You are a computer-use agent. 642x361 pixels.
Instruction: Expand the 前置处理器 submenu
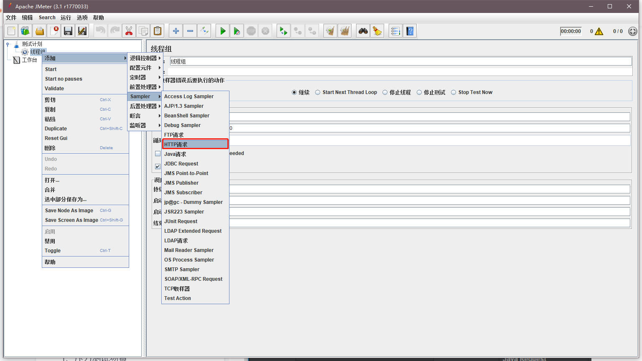[x=145, y=87]
